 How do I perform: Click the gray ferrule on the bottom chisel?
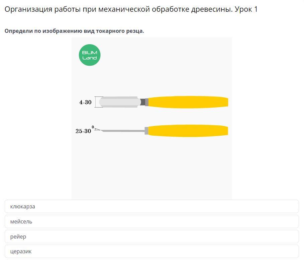(146, 131)
